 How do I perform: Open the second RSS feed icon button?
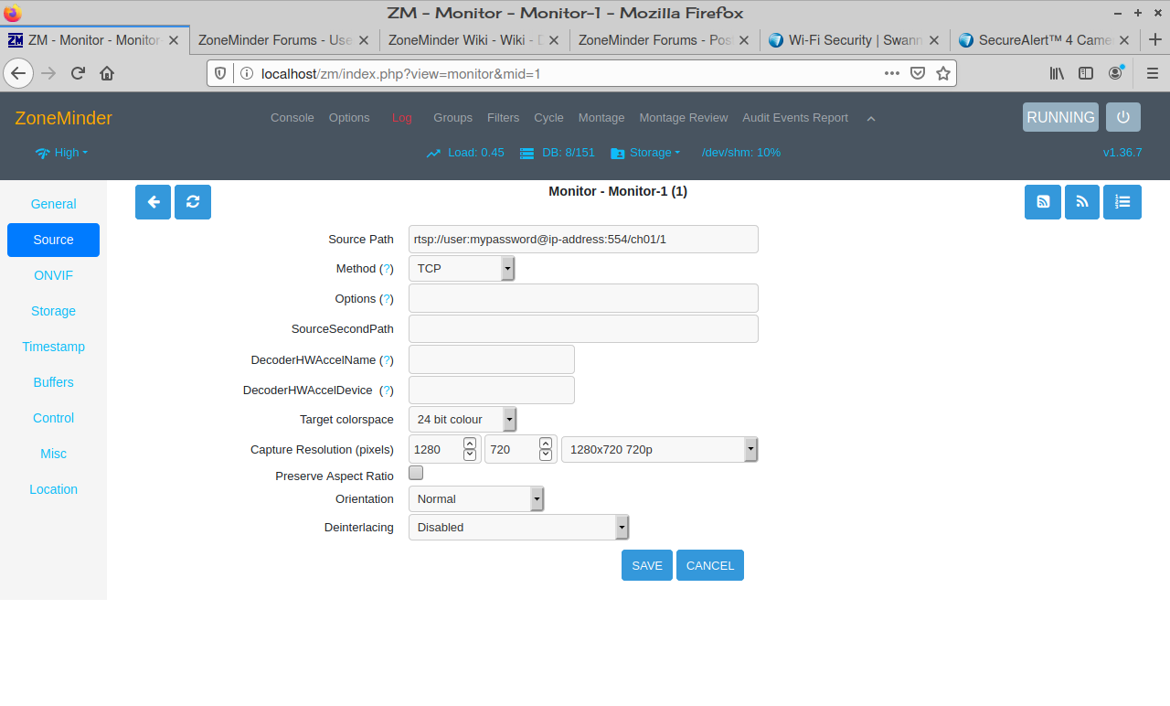tap(1082, 202)
